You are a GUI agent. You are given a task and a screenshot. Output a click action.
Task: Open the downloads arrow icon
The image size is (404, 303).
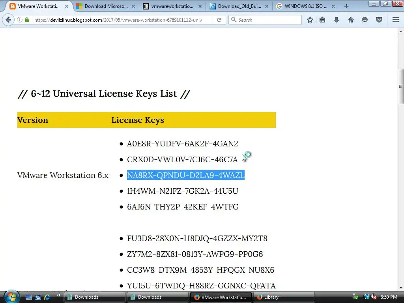pos(337,20)
